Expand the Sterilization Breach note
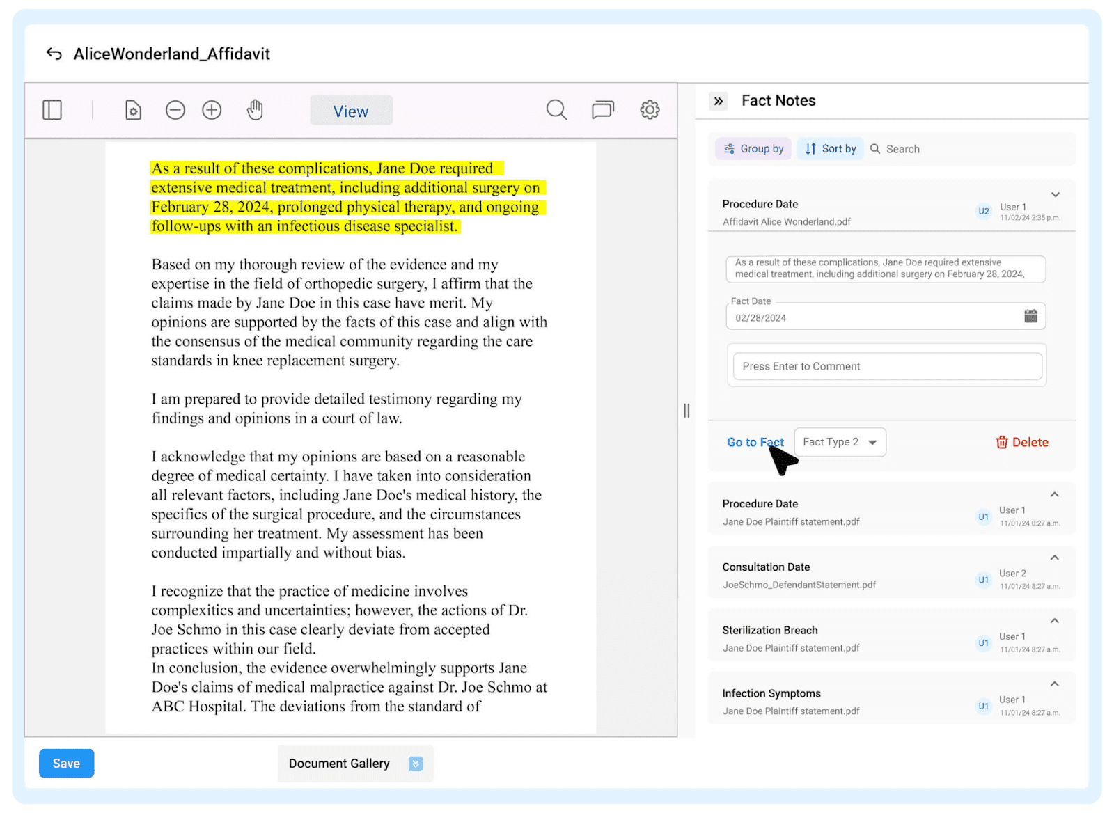This screenshot has height=813, width=1114. point(1055,621)
